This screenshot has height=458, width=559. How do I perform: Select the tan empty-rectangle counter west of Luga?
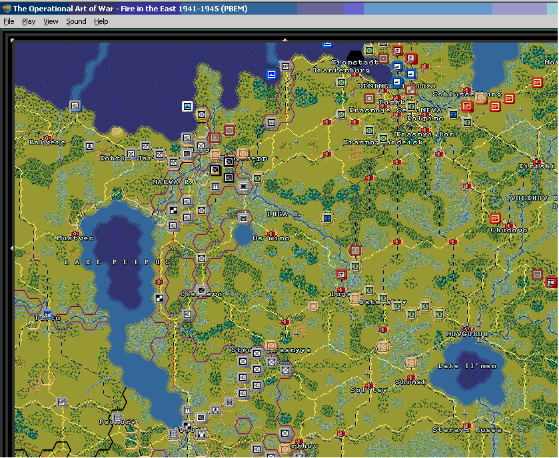(x=313, y=306)
